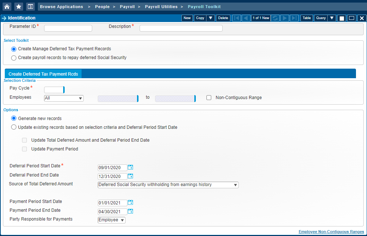Select Update existing records option
Image resolution: width=367 pixels, height=236 pixels.
pyautogui.click(x=14, y=127)
